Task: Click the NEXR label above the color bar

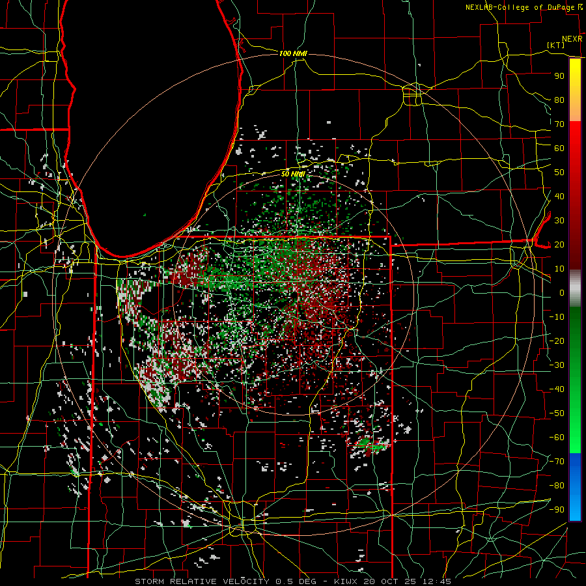Action: click(x=572, y=39)
